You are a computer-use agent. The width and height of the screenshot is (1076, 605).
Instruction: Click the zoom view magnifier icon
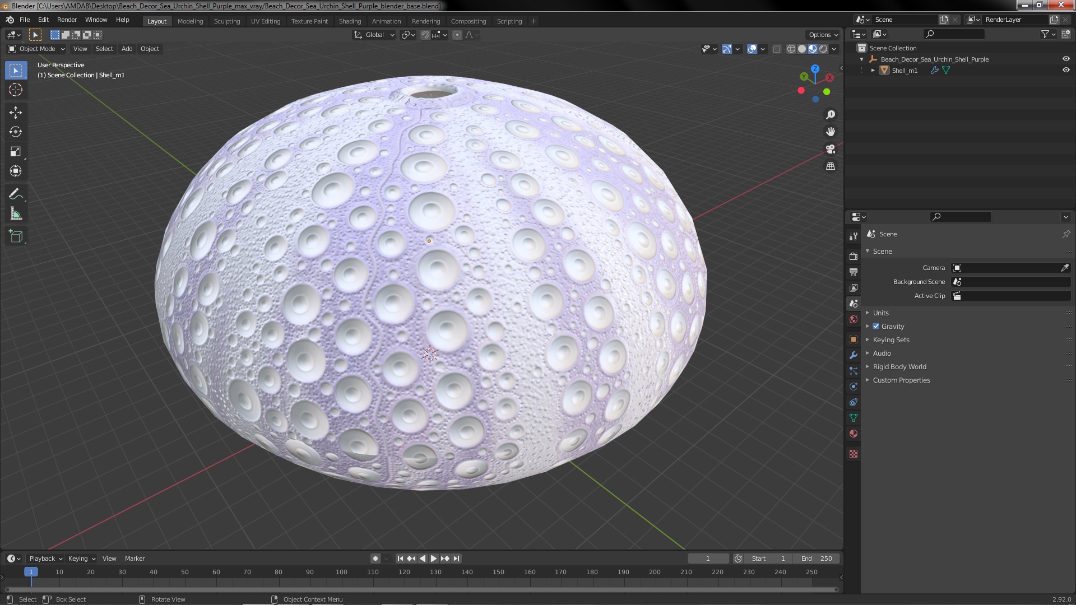pos(831,115)
